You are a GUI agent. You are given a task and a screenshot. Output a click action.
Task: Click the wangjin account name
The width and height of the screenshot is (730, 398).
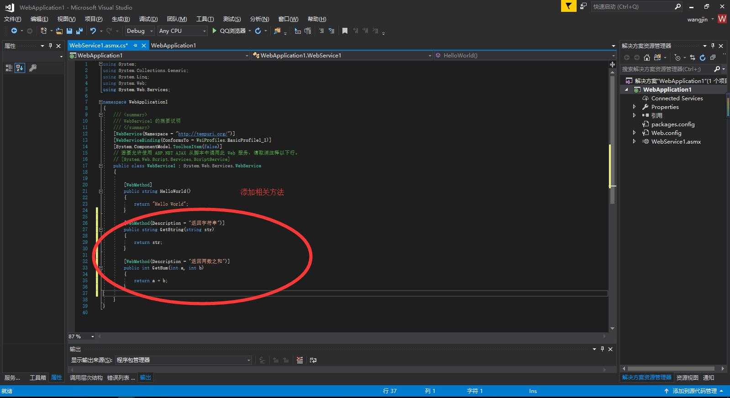697,19
